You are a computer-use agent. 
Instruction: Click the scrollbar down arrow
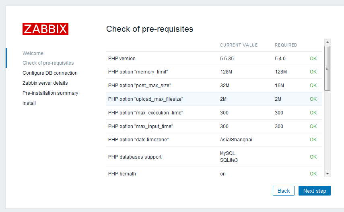tap(327, 173)
